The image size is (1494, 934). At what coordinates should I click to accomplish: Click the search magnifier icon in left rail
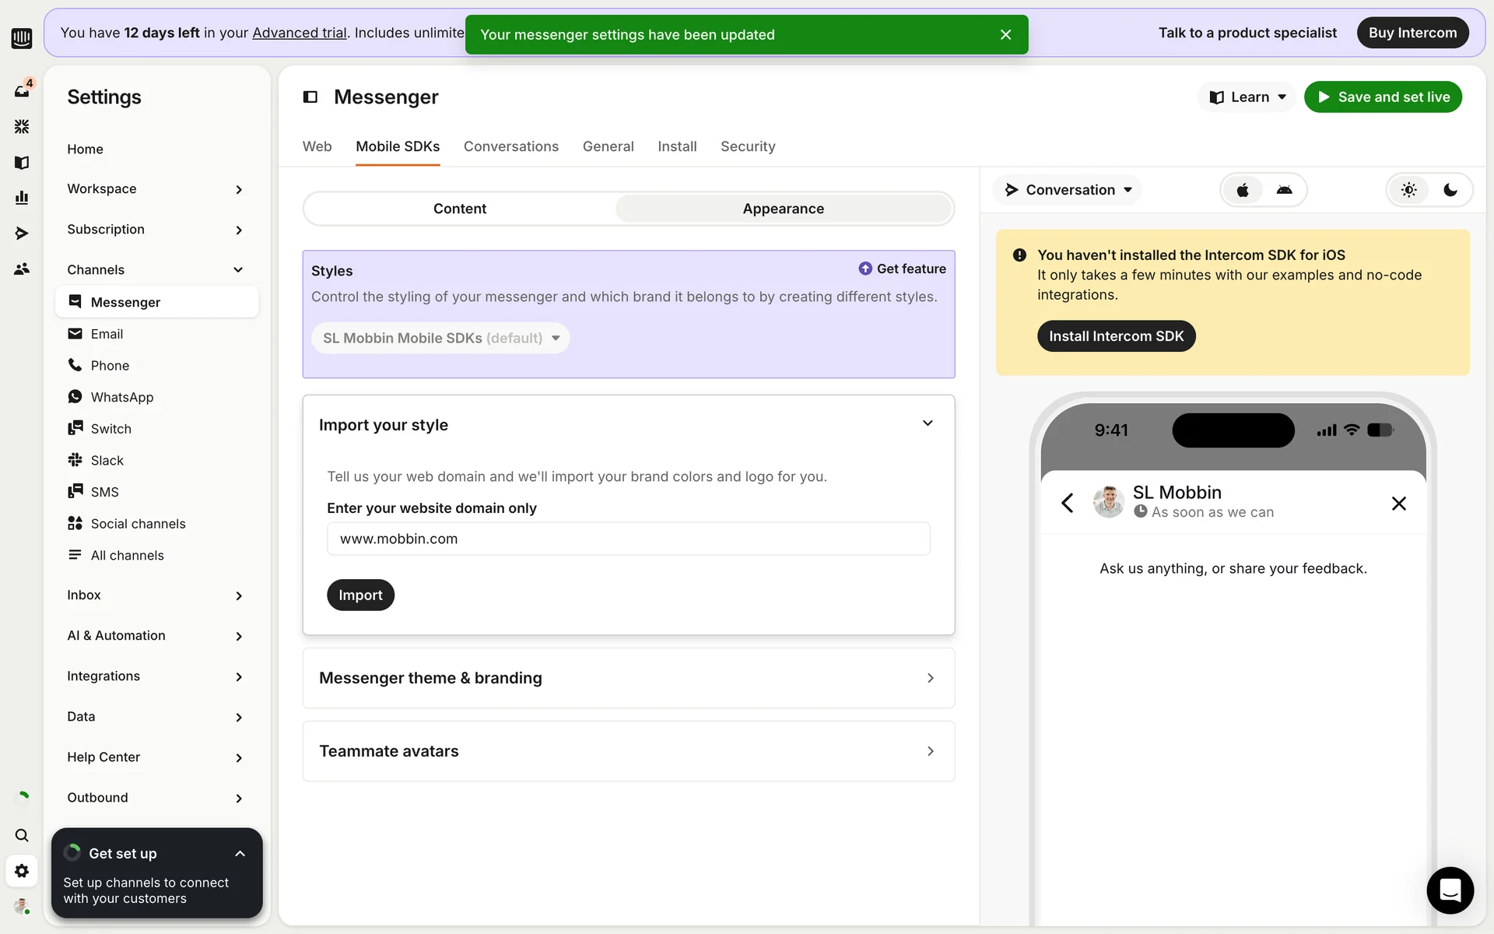pos(22,835)
